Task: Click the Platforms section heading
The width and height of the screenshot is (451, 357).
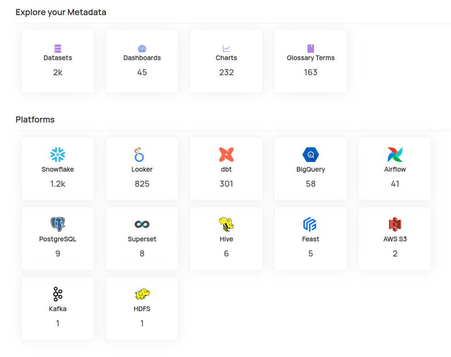Action: (x=35, y=119)
